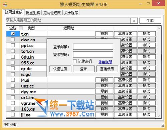Click the resize grip at bottom-right corner
This screenshot has width=167, height=130.
162,125
